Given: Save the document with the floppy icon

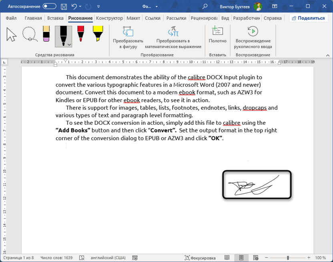Looking at the screenshot, I should [x=64, y=6].
